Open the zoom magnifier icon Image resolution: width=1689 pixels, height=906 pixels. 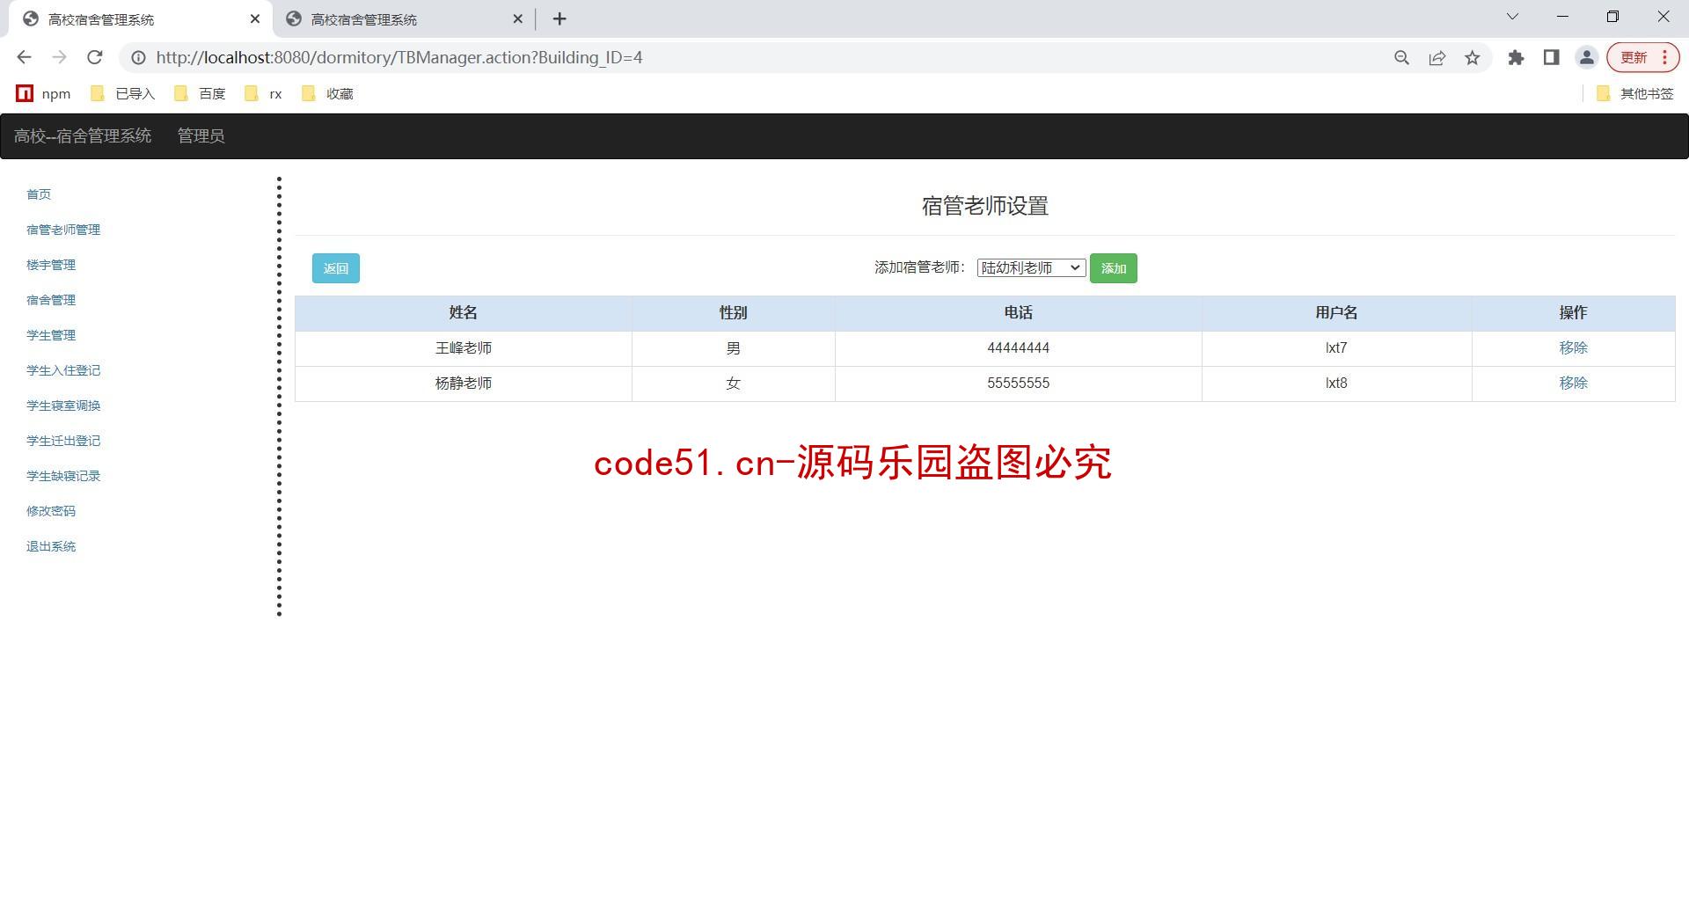click(1402, 57)
